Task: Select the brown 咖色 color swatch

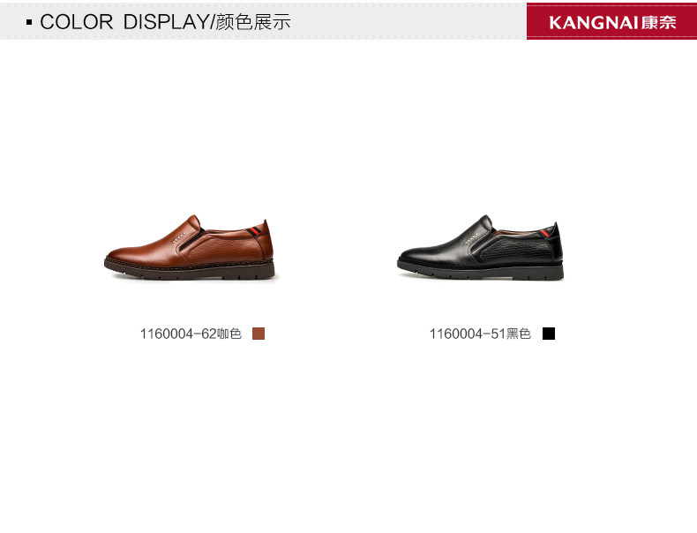Action: [x=259, y=334]
